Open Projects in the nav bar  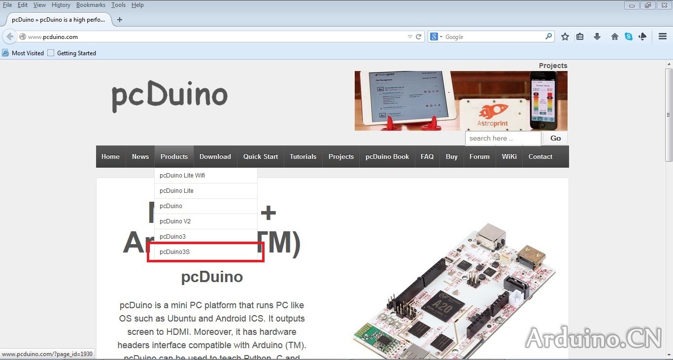tap(341, 156)
